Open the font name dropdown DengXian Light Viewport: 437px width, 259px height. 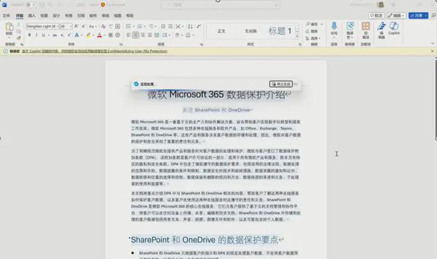coord(57,26)
